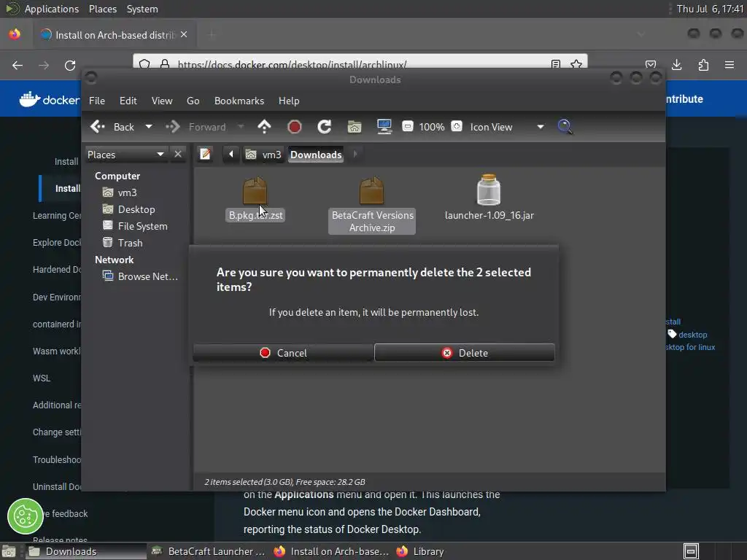
Task: Open cookie settings round icon
Action: [x=26, y=516]
